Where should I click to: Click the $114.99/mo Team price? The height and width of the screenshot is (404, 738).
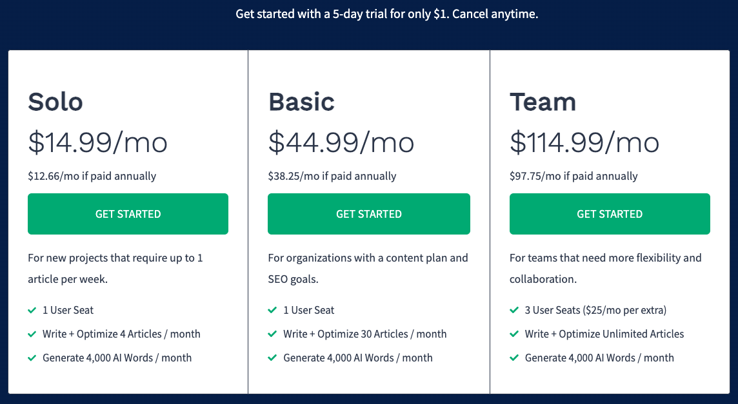pyautogui.click(x=584, y=142)
